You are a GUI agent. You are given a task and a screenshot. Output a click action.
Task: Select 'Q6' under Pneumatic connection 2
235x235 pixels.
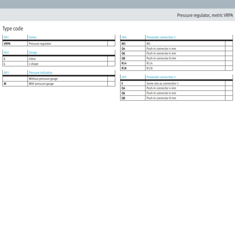(123, 93)
